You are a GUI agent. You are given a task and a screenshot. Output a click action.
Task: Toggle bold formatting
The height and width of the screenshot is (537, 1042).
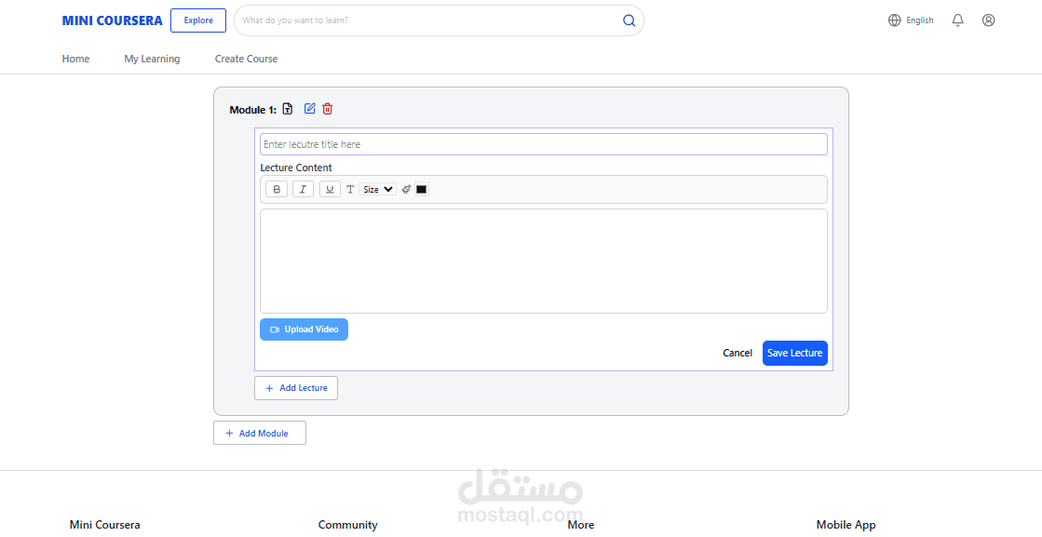point(277,189)
